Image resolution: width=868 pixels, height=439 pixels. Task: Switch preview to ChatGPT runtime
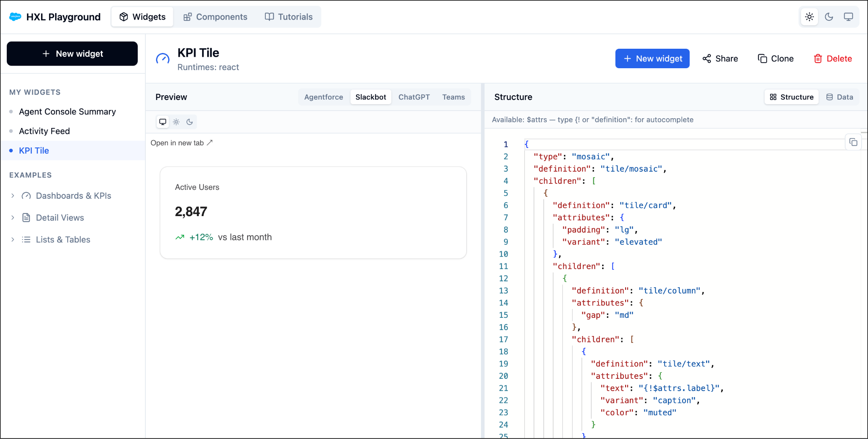click(414, 97)
